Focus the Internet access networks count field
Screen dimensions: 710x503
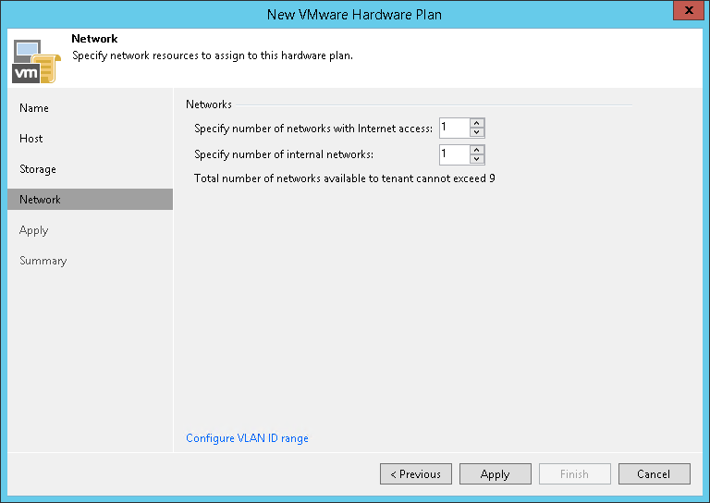(x=455, y=128)
